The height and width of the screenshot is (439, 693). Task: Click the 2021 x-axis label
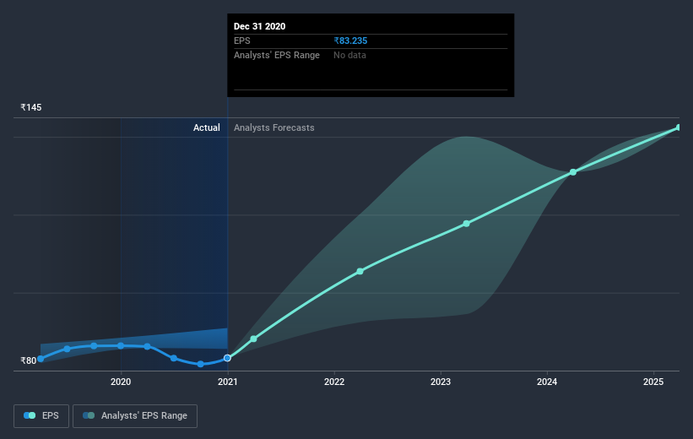(x=228, y=382)
